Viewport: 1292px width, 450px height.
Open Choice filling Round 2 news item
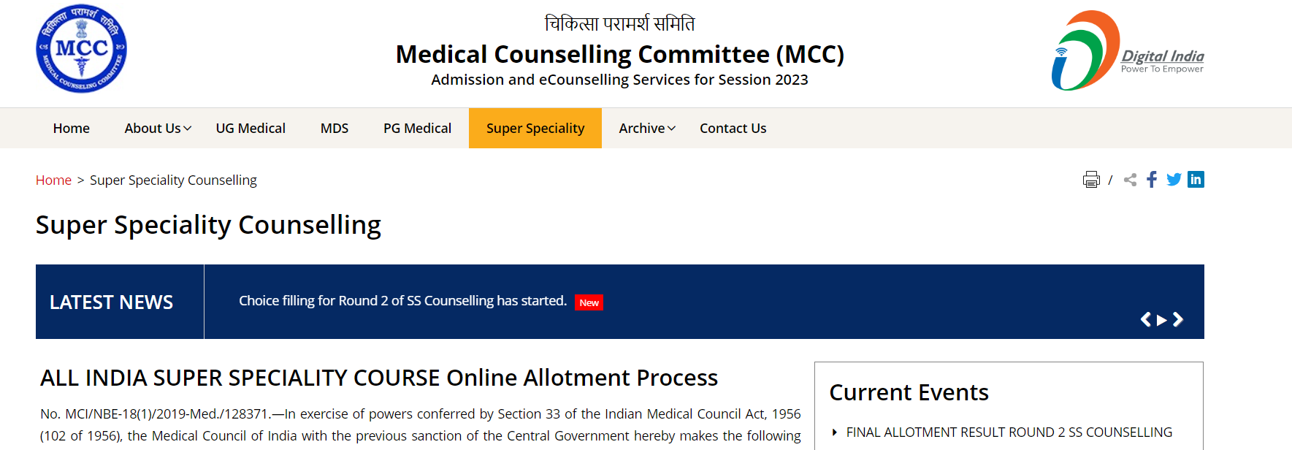click(x=402, y=301)
